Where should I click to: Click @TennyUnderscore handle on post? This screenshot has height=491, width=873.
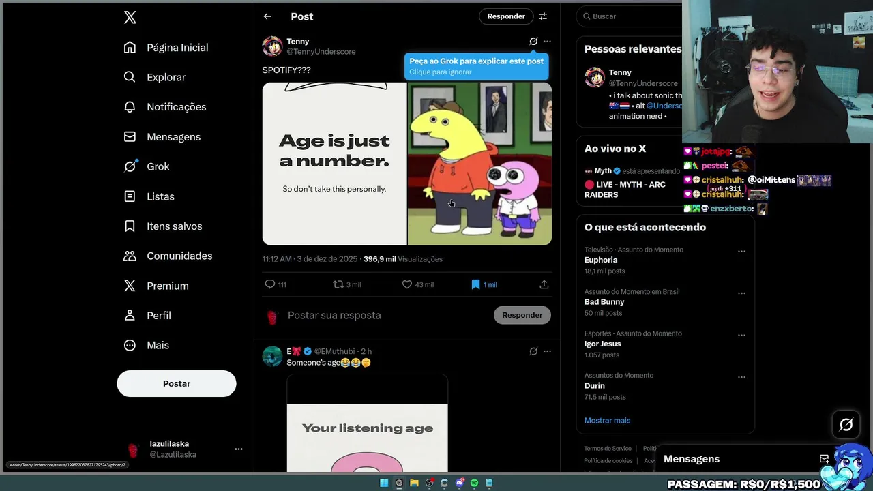tap(321, 52)
